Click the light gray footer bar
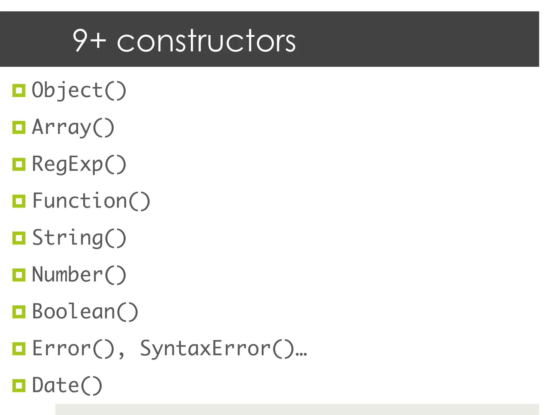The image size is (553, 415). coord(297,409)
